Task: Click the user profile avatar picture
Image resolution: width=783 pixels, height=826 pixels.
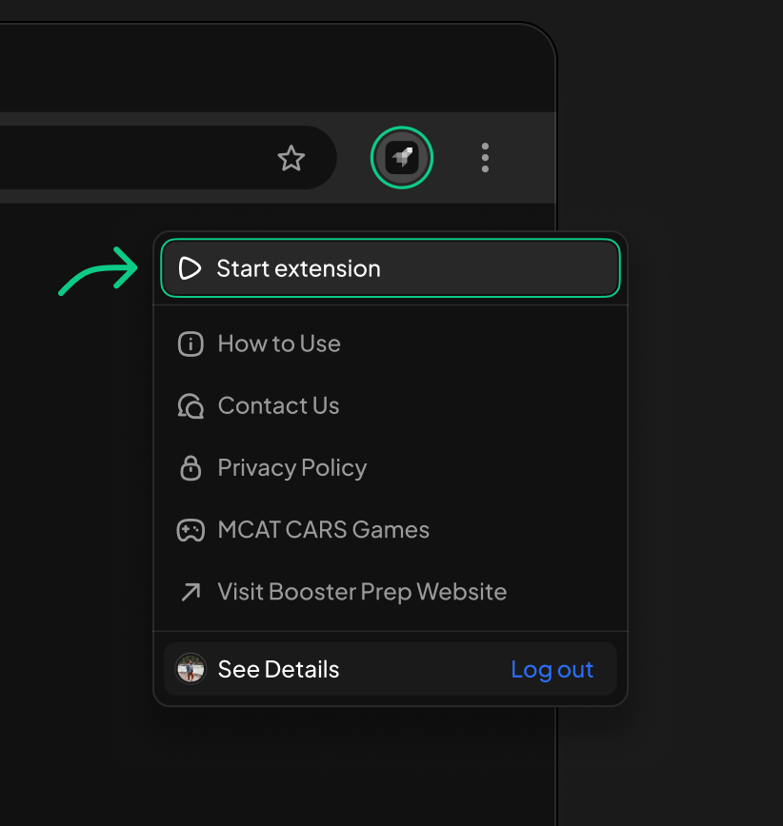Action: [191, 669]
